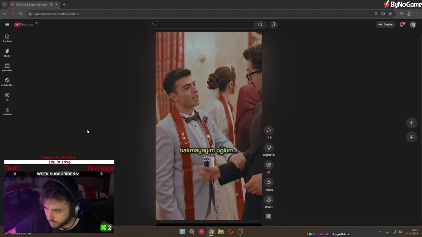Click the search magnifier button
The width and height of the screenshot is (422, 237).
coord(260,25)
